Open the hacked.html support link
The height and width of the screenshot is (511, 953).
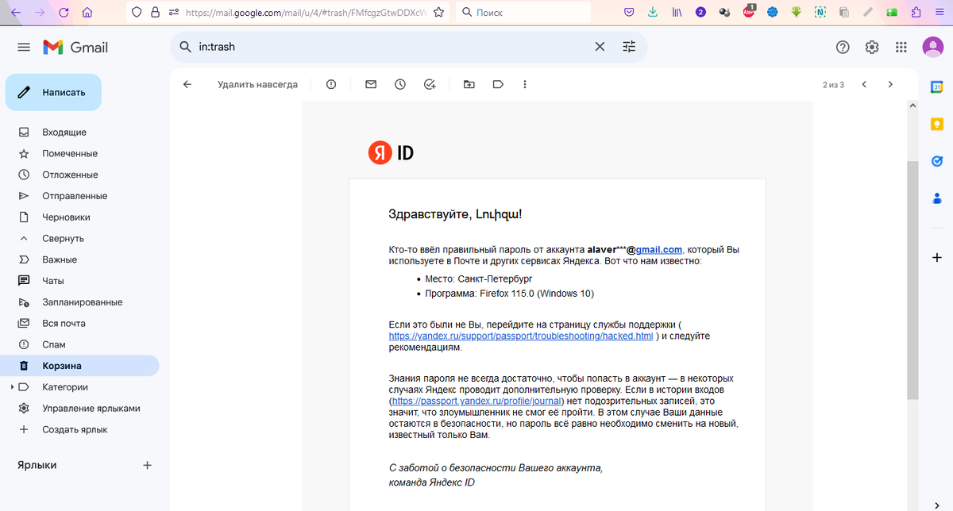(x=521, y=336)
